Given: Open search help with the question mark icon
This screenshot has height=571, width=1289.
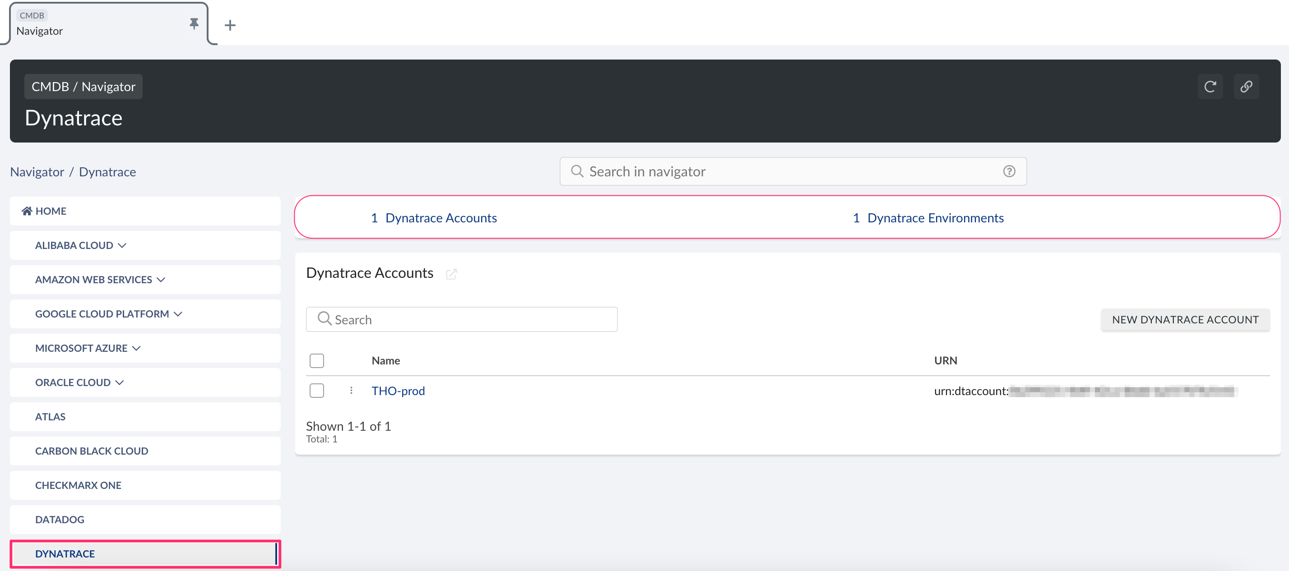Looking at the screenshot, I should coord(1009,171).
